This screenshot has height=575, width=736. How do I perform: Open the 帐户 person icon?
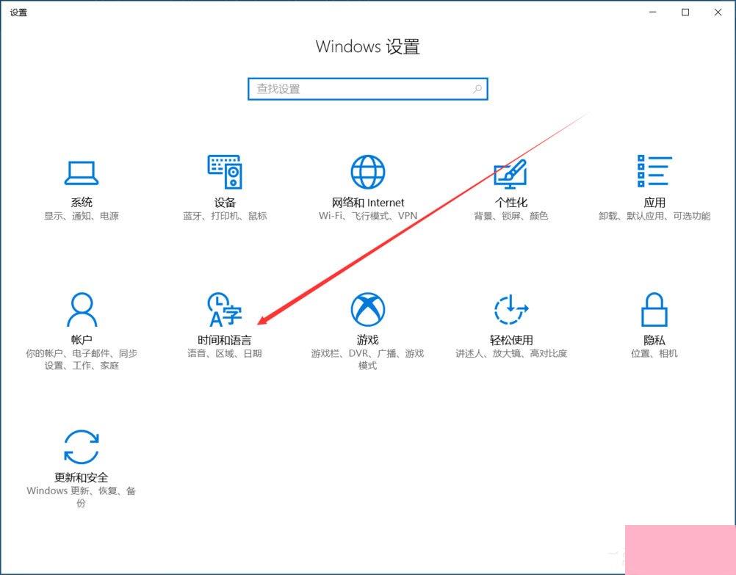click(82, 309)
